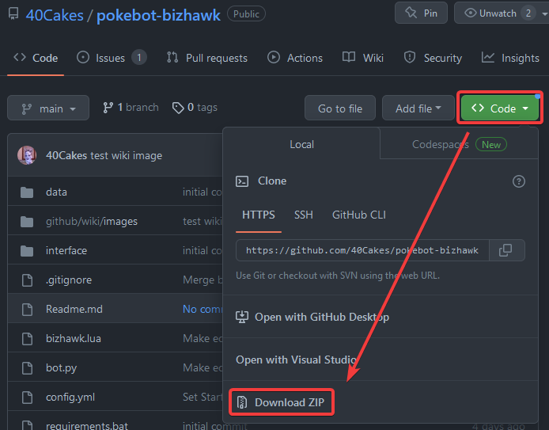Select the GitHub CLI clone option

click(x=359, y=215)
